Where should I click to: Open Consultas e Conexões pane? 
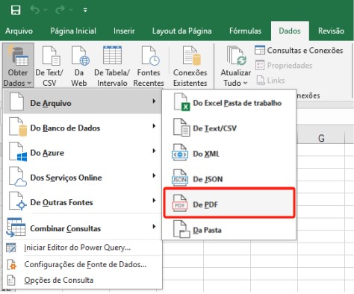(x=299, y=50)
